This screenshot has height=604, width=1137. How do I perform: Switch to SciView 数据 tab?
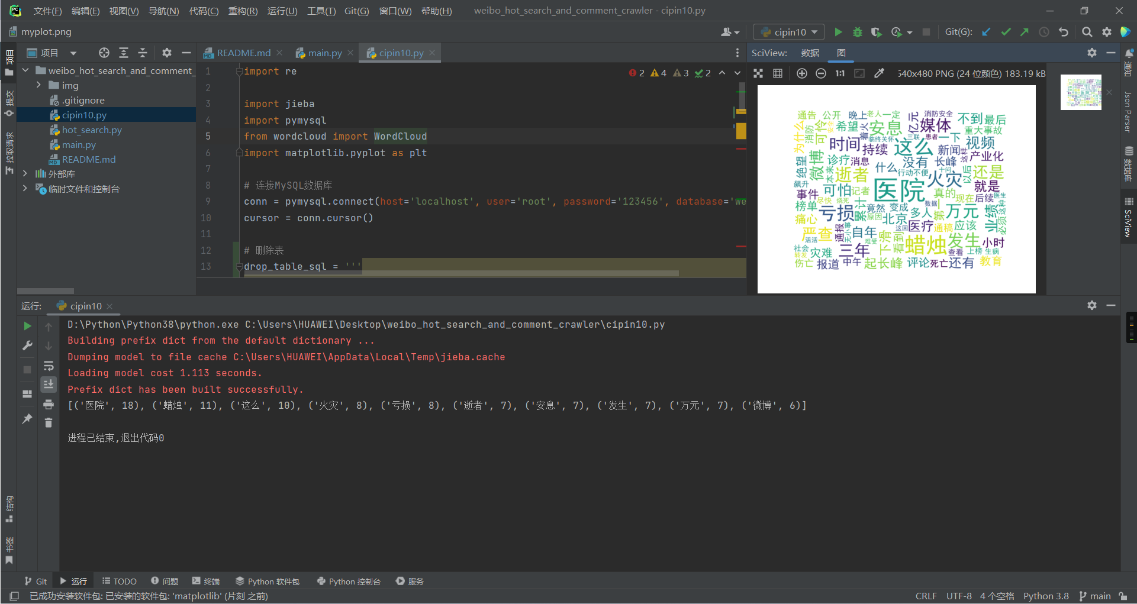tap(810, 53)
